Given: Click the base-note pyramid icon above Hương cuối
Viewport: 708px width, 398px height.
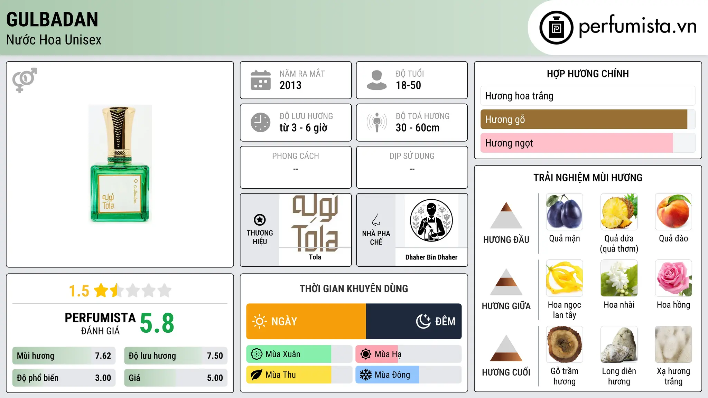Looking at the screenshot, I should [x=506, y=348].
